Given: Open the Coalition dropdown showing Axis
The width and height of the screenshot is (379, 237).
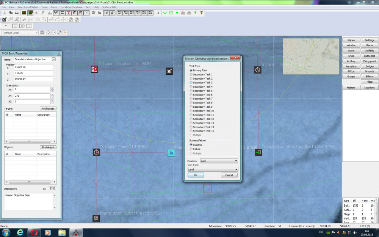Looking at the screenshot, I should (x=219, y=161).
